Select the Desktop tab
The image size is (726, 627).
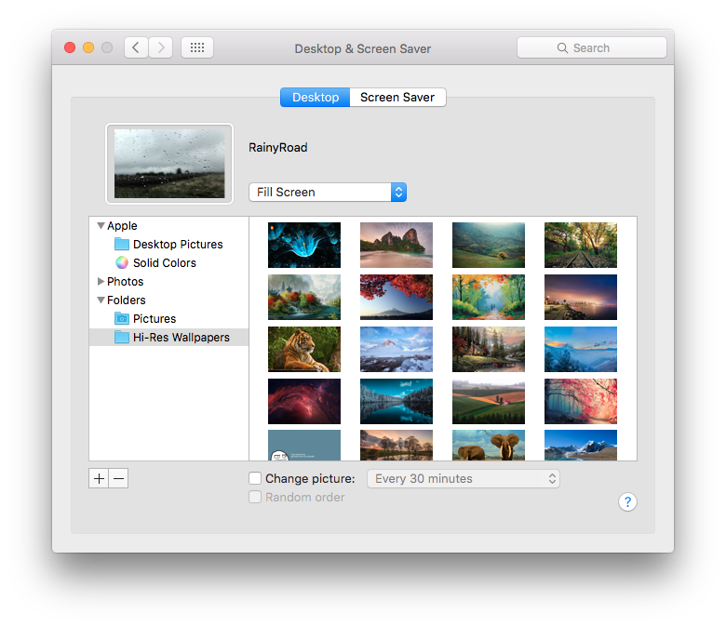click(x=316, y=97)
